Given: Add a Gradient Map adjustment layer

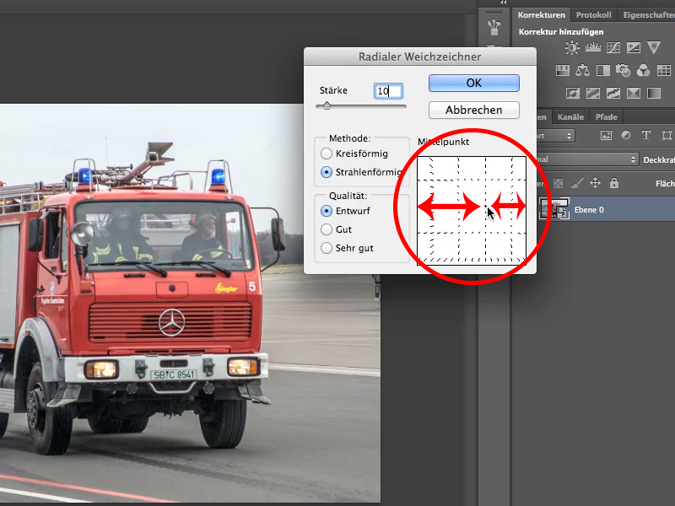Looking at the screenshot, I should [x=653, y=93].
